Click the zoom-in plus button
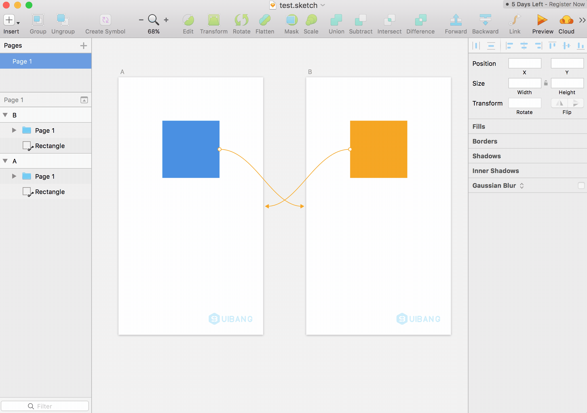The image size is (587, 413). tap(166, 20)
